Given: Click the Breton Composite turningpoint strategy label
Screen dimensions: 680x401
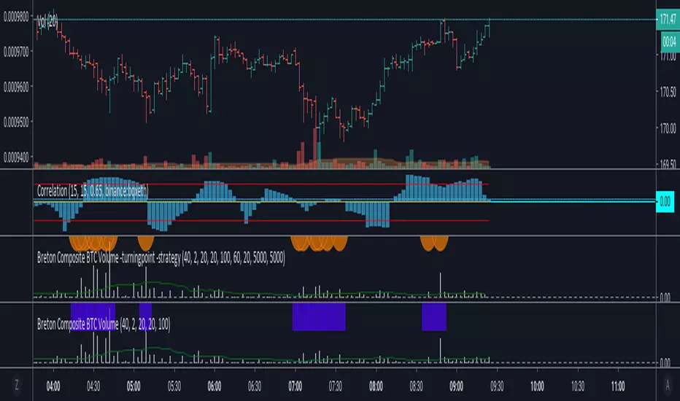Looking at the screenshot, I should (x=161, y=258).
